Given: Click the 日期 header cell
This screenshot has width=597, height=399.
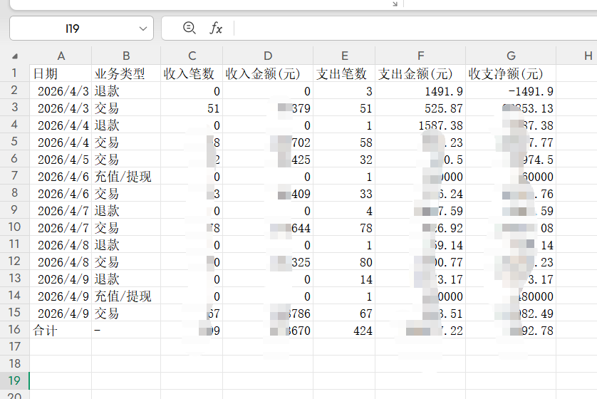Looking at the screenshot, I should click(x=61, y=73).
